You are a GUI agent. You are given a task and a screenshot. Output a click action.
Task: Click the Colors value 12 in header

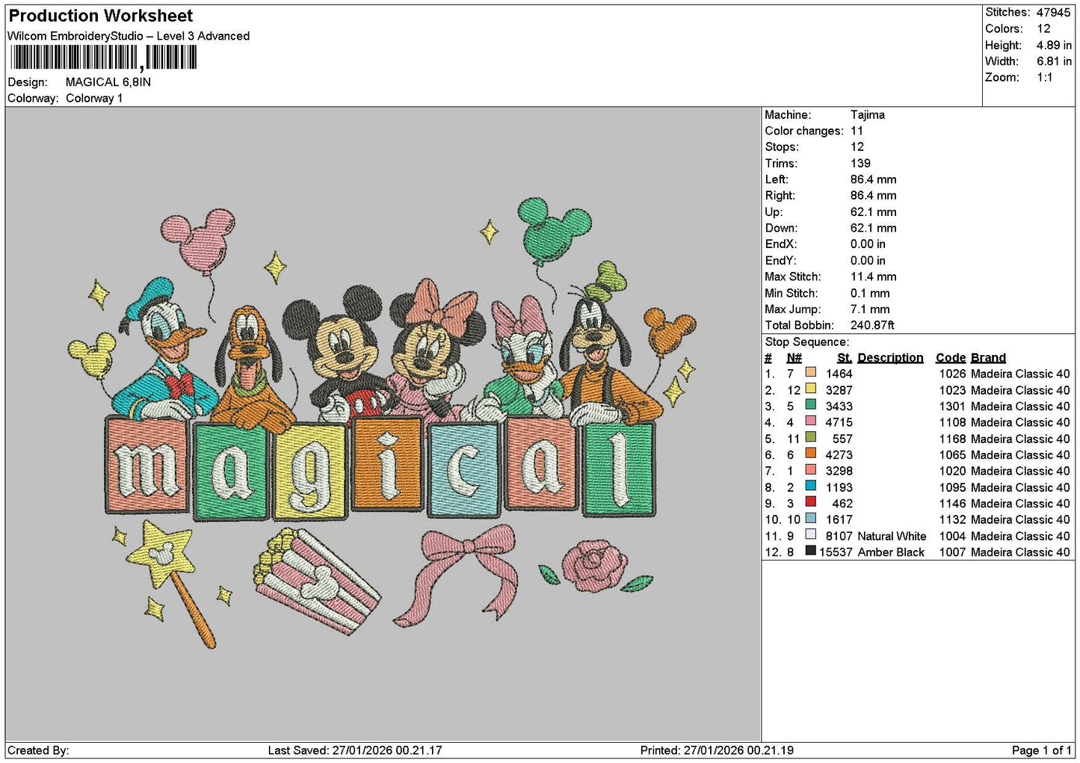[x=1043, y=29]
